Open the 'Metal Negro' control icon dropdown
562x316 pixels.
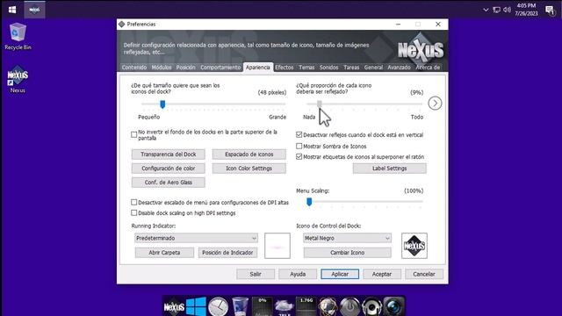[347, 238]
